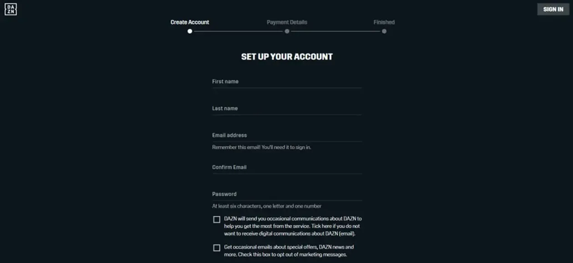Click the 'At least six characters' password hint
Viewport: 573px width, 263px height.
267,206
